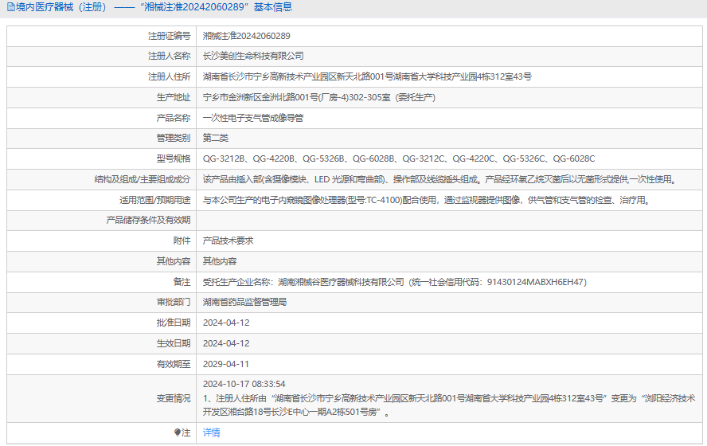Click the change timestamp 2024-10-17 08:33:54
Image resolution: width=707 pixels, height=446 pixels.
click(x=244, y=384)
